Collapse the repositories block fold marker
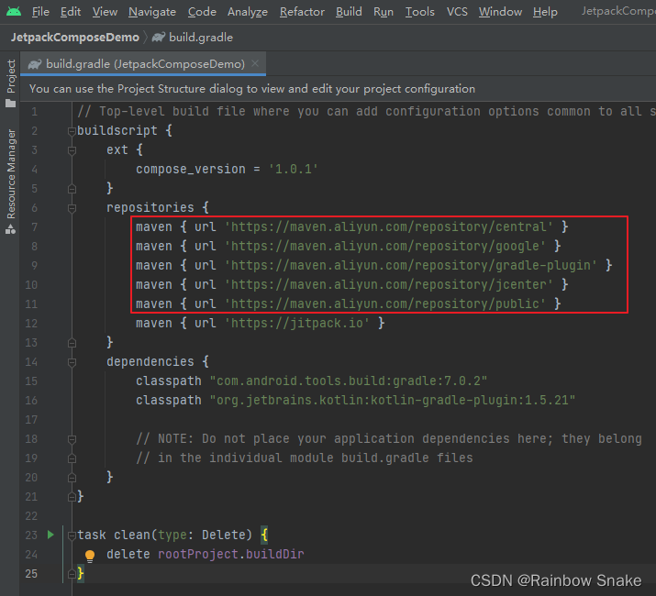Image resolution: width=656 pixels, height=596 pixels. [x=72, y=208]
